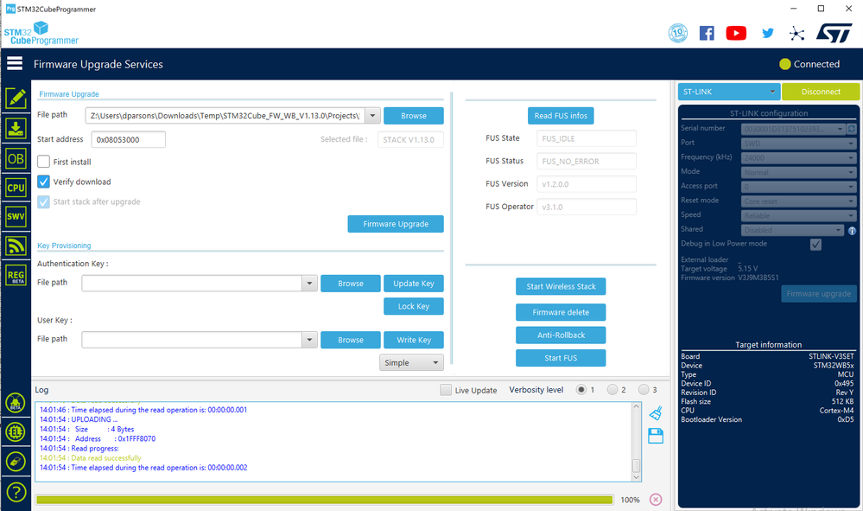Open the Reset mode dropdown
The image size is (863, 511).
798,201
